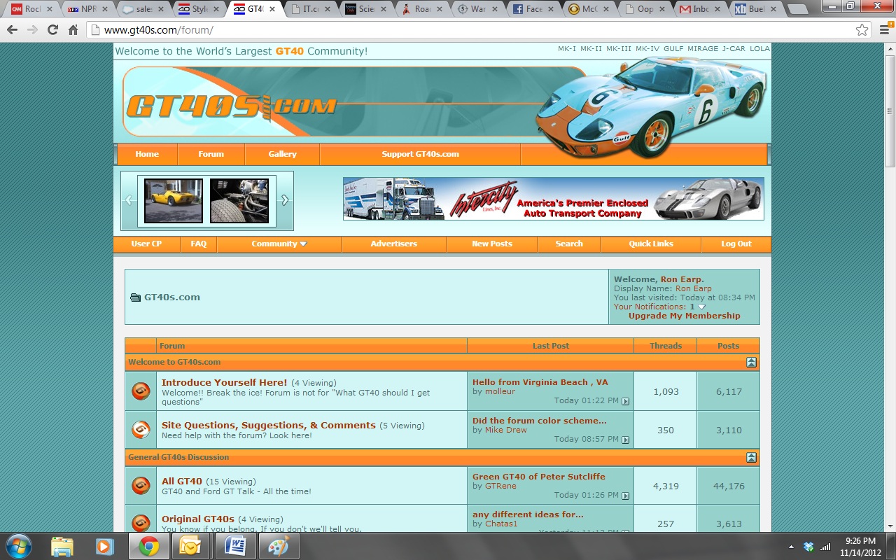Open the Original GT40s forum
This screenshot has width=896, height=560.
pyautogui.click(x=198, y=519)
